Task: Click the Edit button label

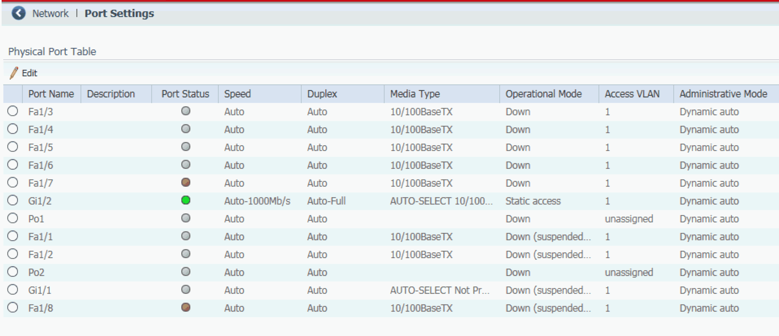Action: point(30,73)
